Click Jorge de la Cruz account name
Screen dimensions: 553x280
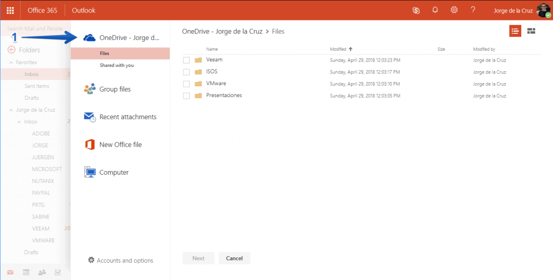513,11
